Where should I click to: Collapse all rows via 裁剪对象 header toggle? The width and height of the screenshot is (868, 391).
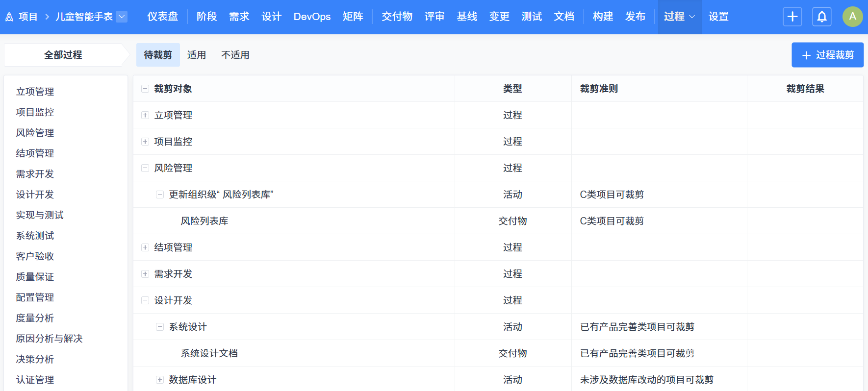click(x=145, y=89)
